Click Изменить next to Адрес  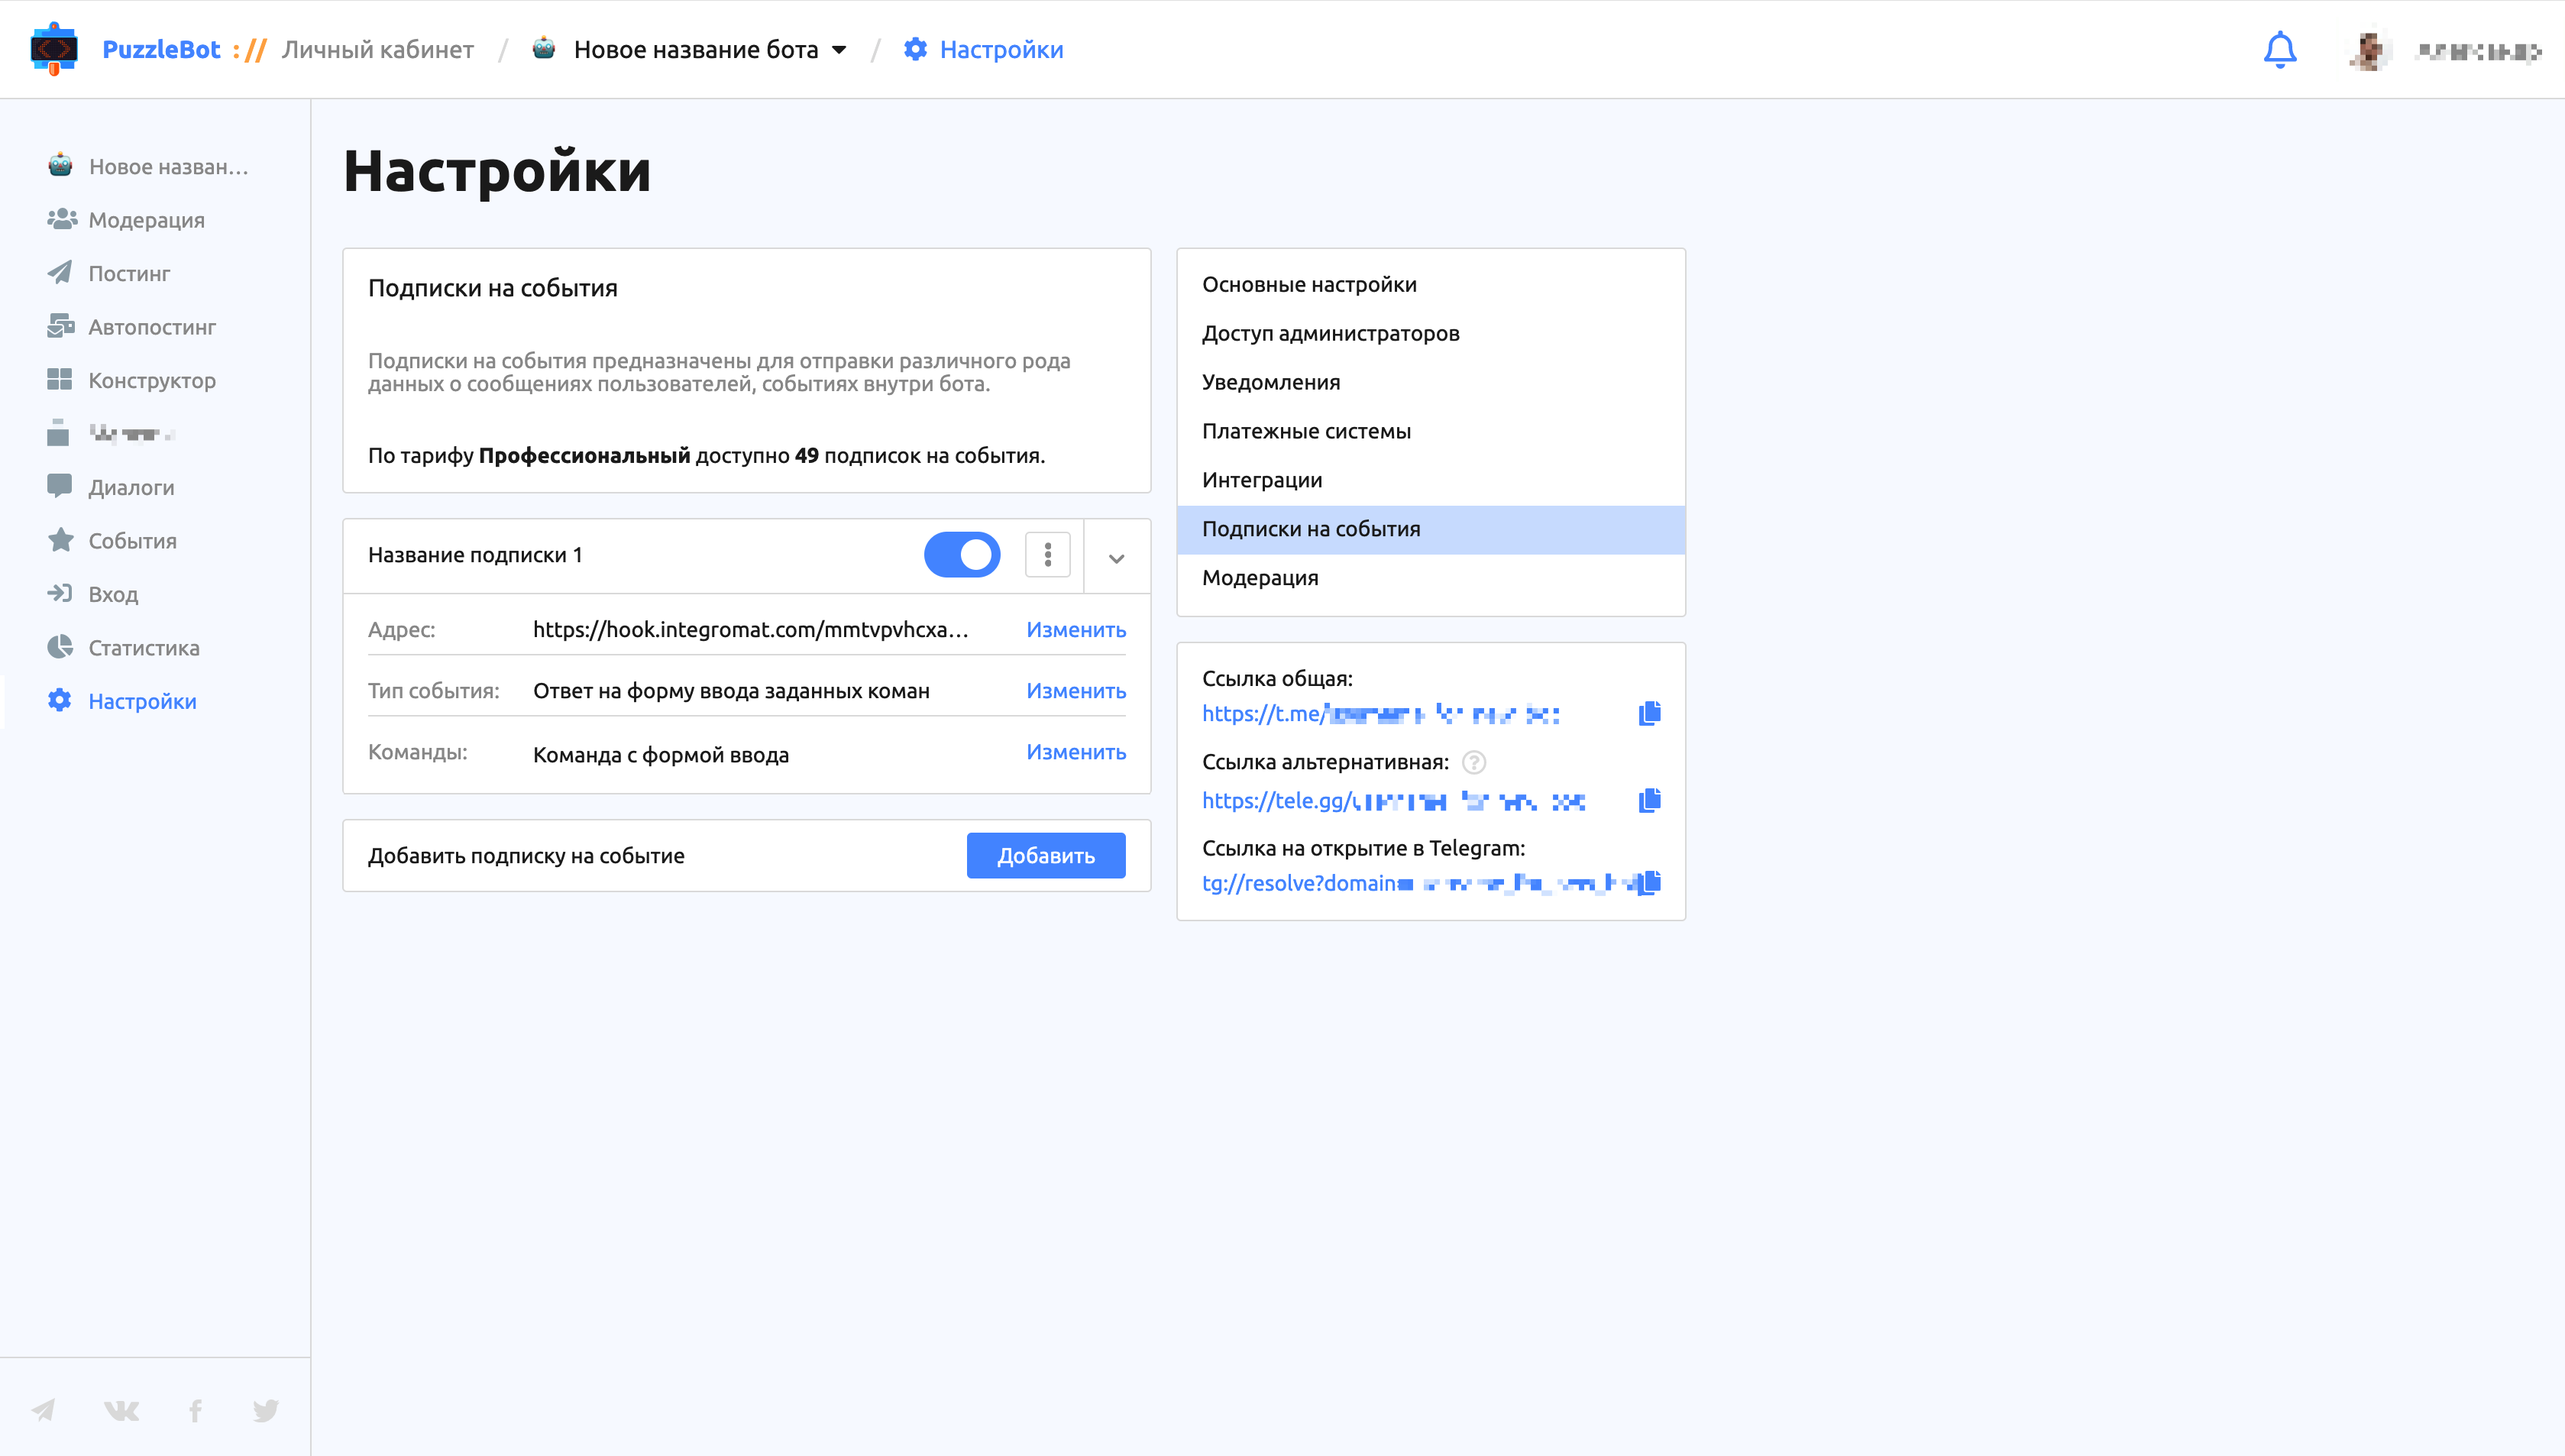coord(1075,630)
